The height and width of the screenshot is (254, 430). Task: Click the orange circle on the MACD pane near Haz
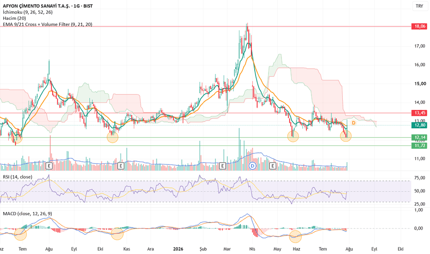[x=295, y=236]
